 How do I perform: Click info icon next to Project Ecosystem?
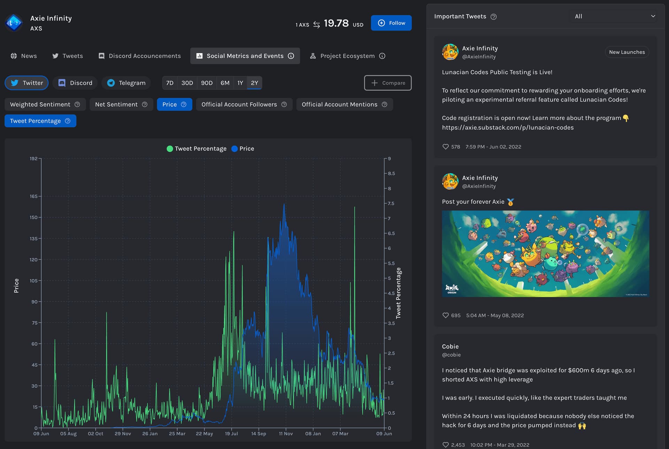click(382, 56)
